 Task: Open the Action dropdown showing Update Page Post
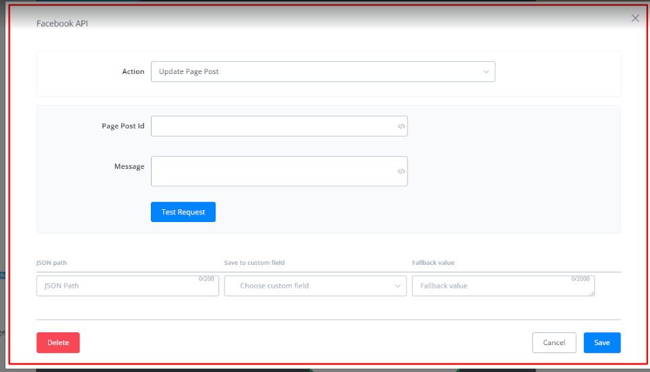pos(322,72)
